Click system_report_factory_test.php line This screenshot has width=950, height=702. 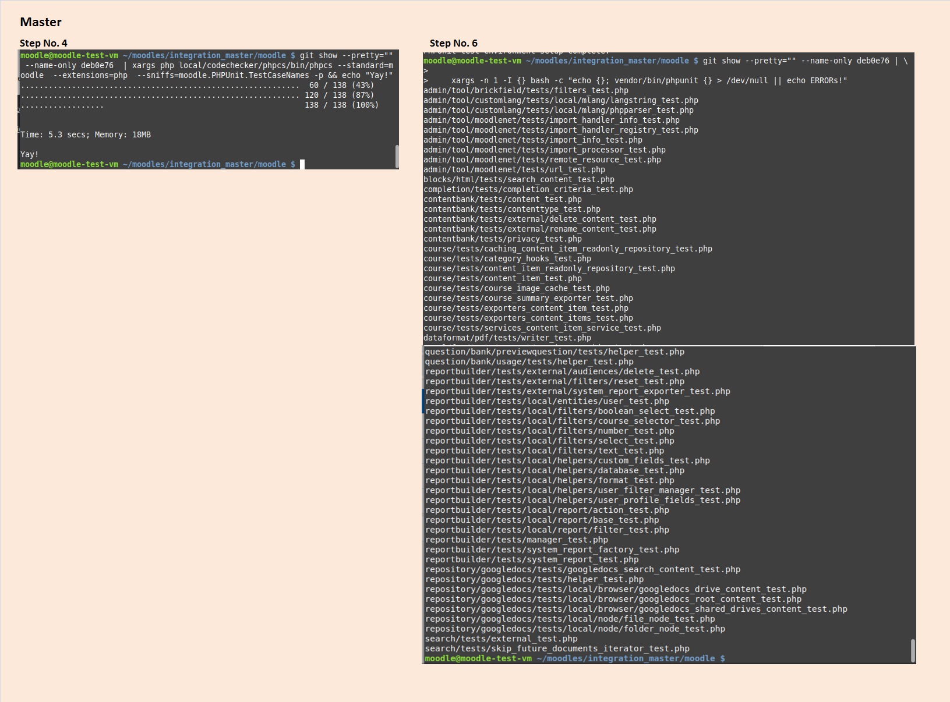point(552,549)
